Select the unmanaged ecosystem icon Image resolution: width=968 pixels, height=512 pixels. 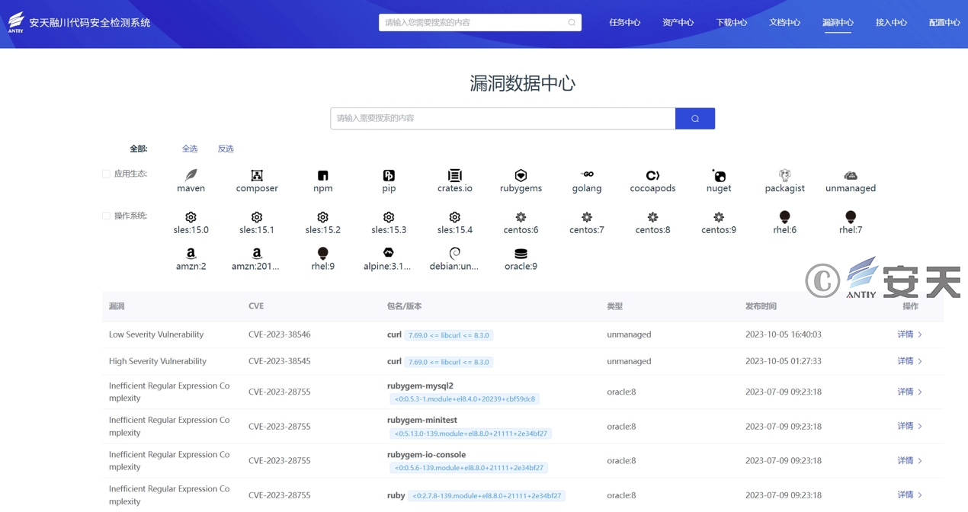click(851, 175)
